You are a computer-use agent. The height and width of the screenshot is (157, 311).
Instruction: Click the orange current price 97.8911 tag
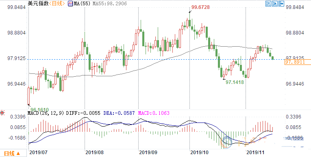pos(298,62)
